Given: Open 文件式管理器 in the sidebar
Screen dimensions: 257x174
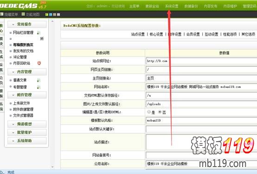Looking at the screenshot, I should (x=23, y=115).
